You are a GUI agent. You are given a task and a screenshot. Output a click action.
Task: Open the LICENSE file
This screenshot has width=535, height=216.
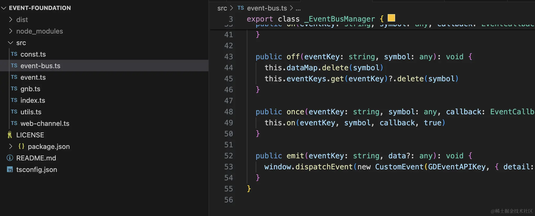(x=30, y=135)
